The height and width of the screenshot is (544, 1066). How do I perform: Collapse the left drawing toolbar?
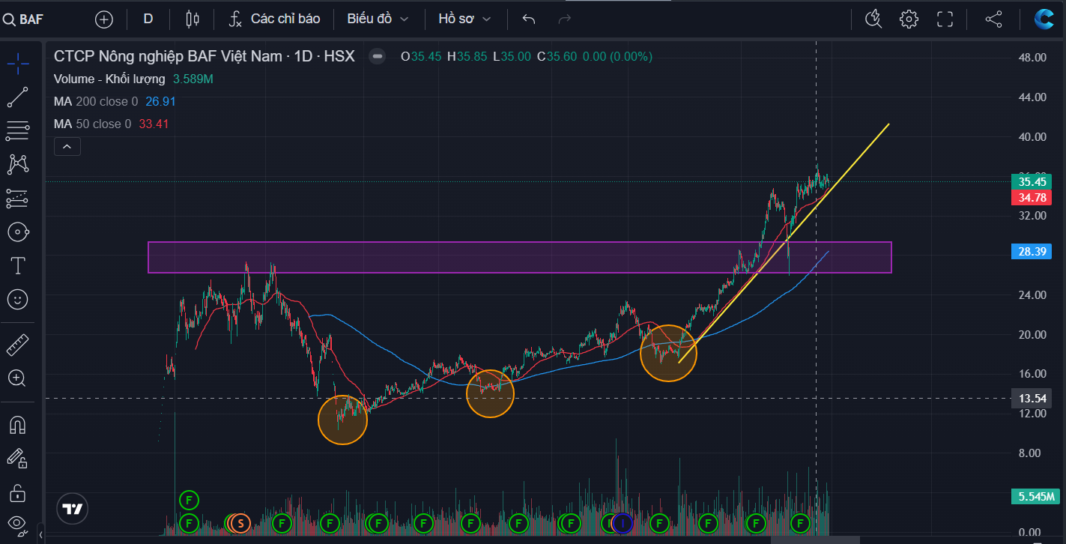click(40, 535)
